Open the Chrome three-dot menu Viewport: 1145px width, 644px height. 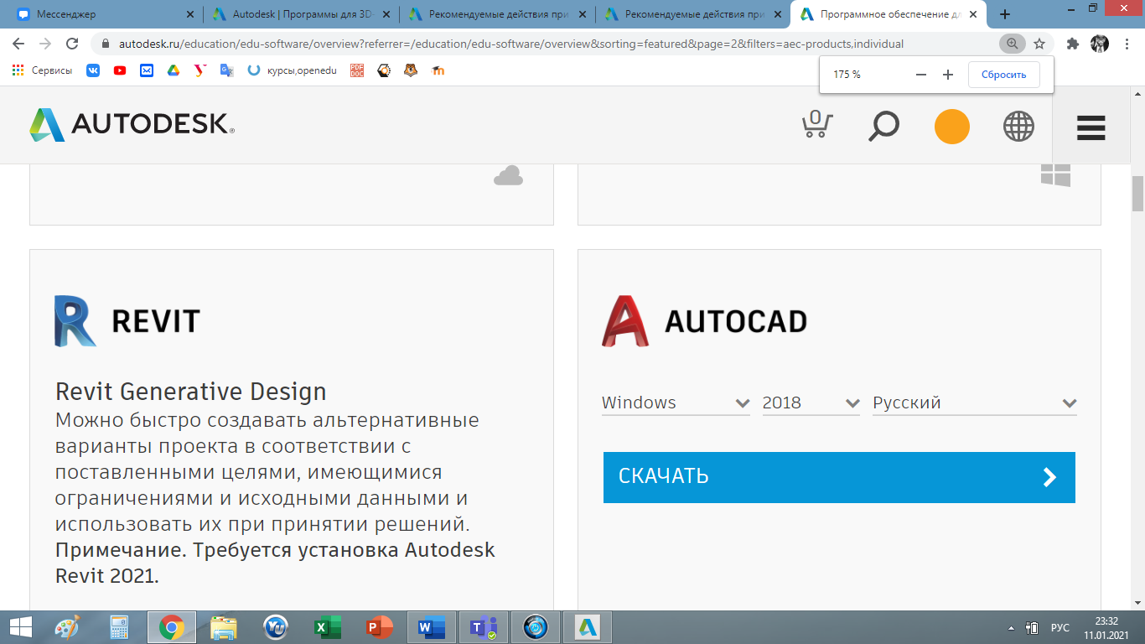click(1127, 44)
